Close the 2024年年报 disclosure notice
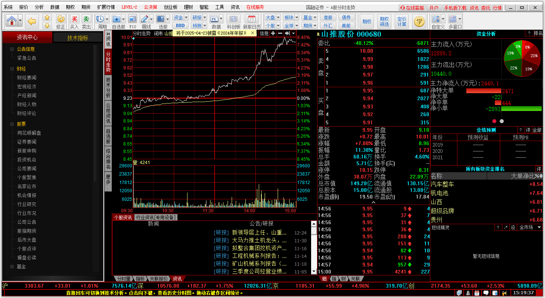The height and width of the screenshot is (298, 545). [253, 33]
